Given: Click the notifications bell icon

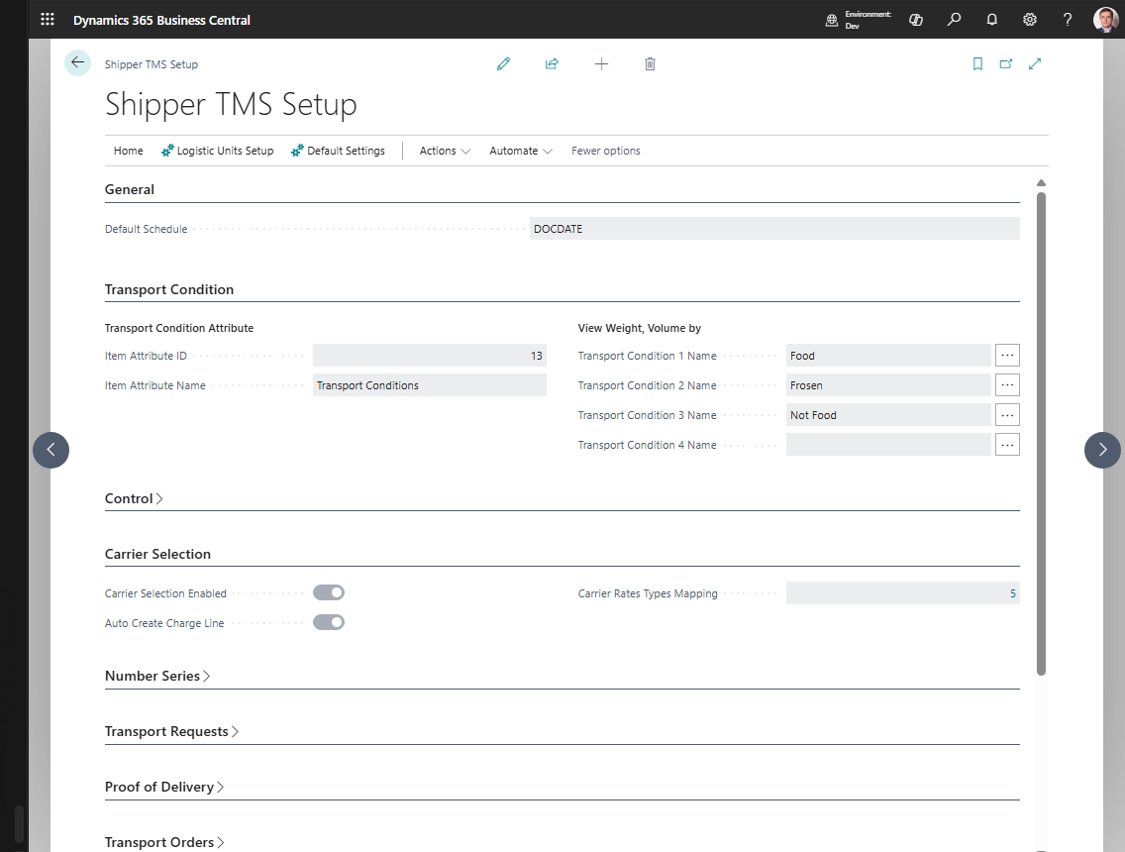Looking at the screenshot, I should 991,20.
